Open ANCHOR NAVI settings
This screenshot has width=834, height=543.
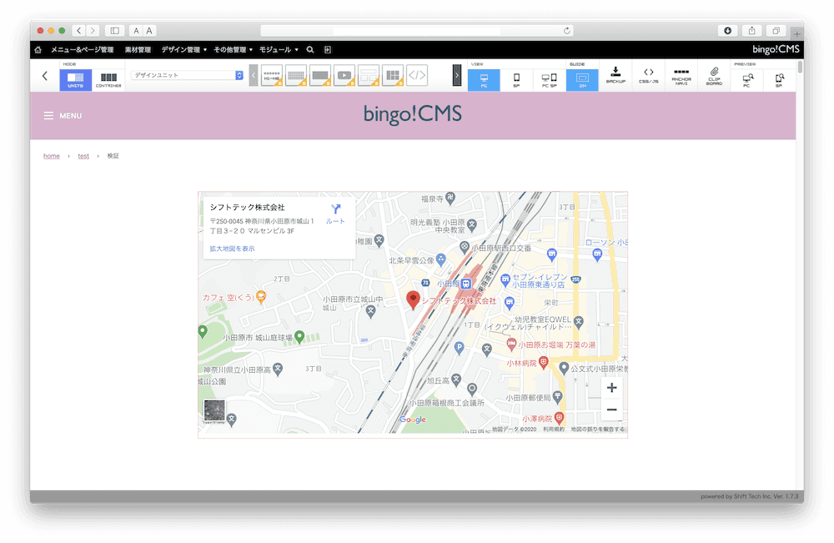click(681, 76)
